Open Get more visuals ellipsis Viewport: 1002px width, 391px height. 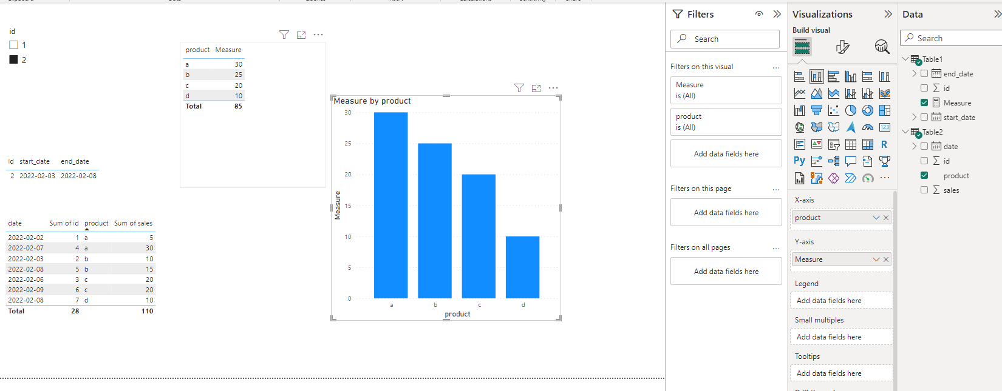pos(885,178)
